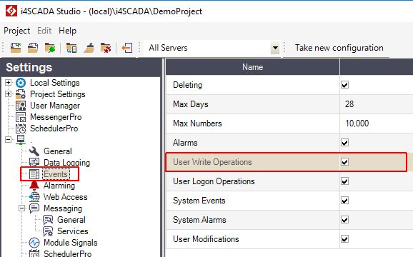
Task: Toggle the System Alarms checkbox
Action: tap(345, 220)
